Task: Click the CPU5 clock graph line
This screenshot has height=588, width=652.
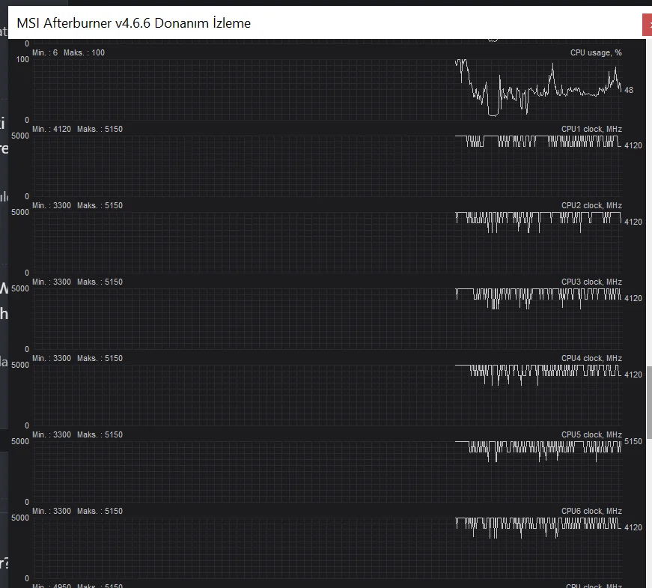Action: coord(538,451)
